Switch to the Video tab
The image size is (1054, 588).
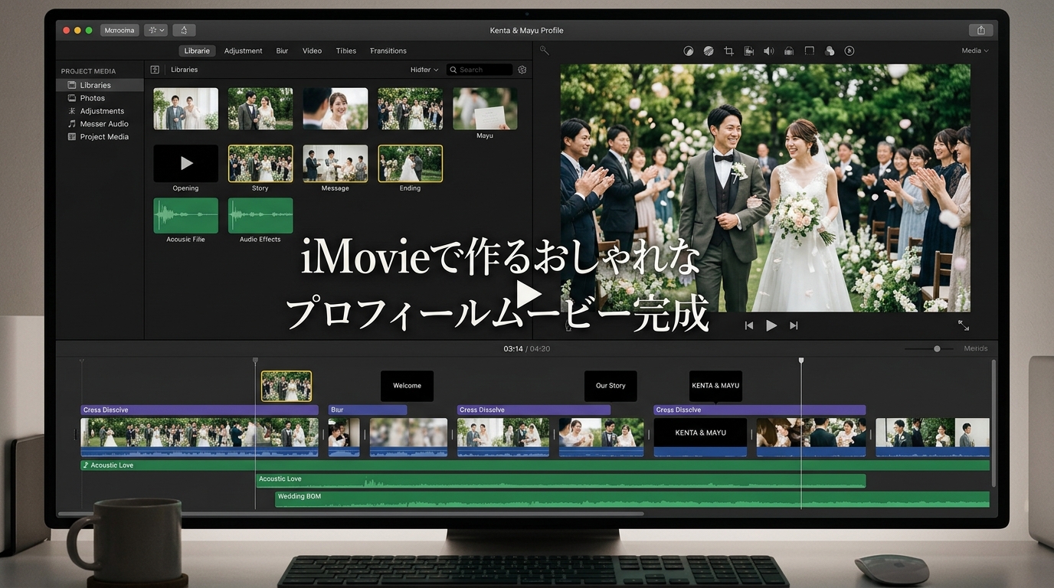click(x=312, y=51)
